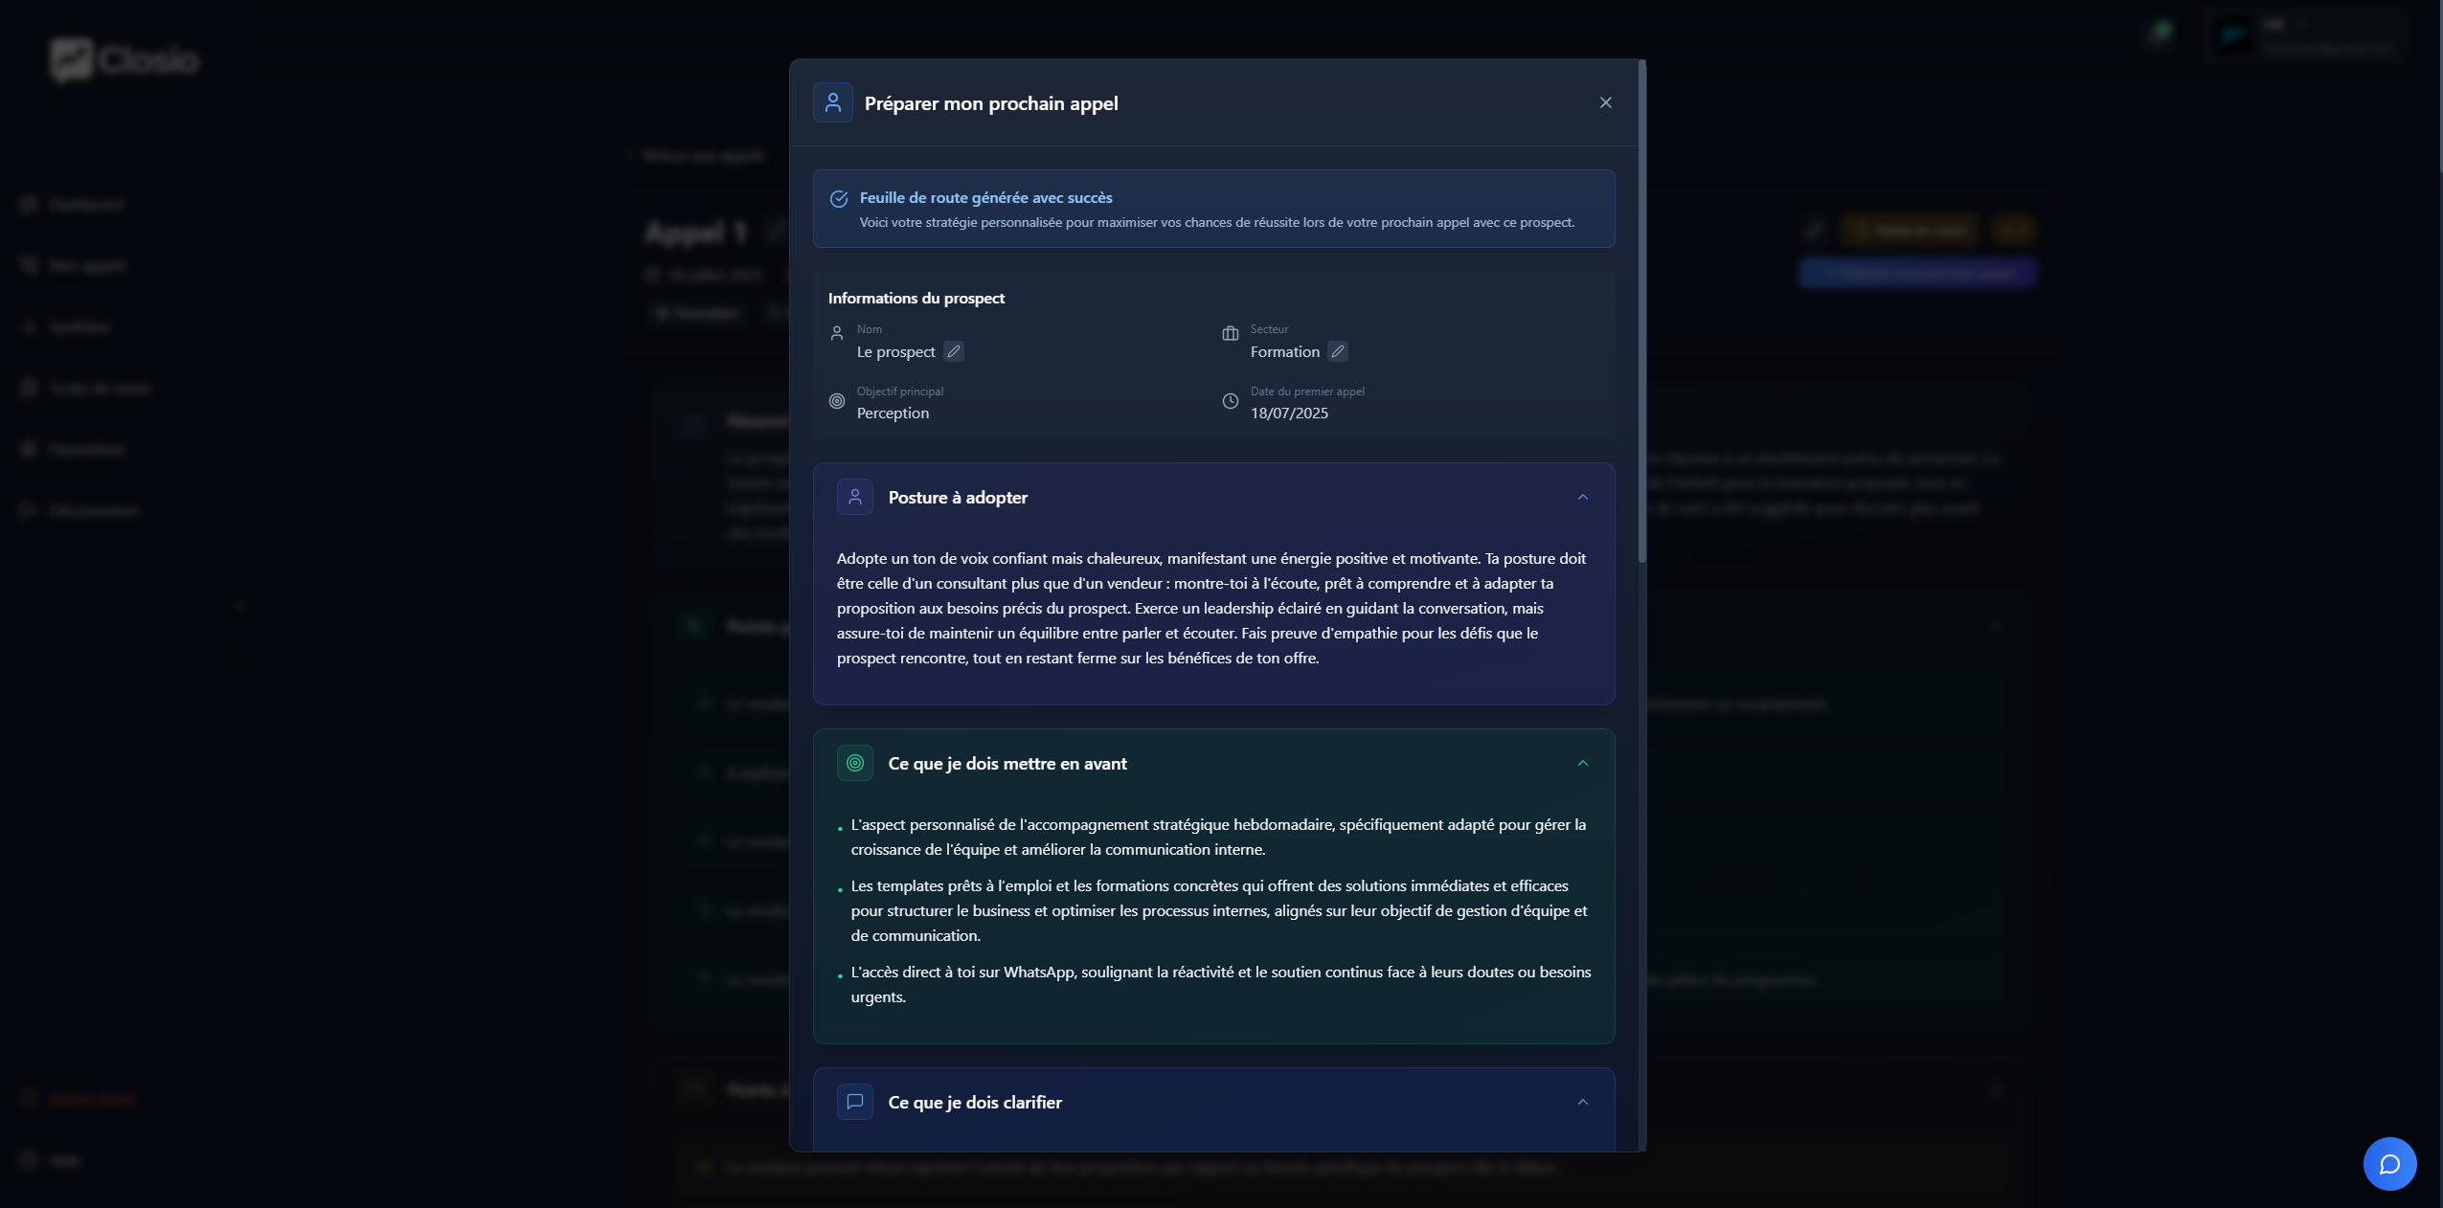2443x1208 pixels.
Task: Collapse Ce que je dois clarifier chevron
Action: point(1583,1102)
